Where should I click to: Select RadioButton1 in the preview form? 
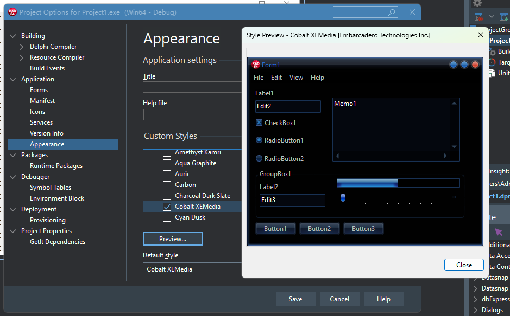point(259,140)
